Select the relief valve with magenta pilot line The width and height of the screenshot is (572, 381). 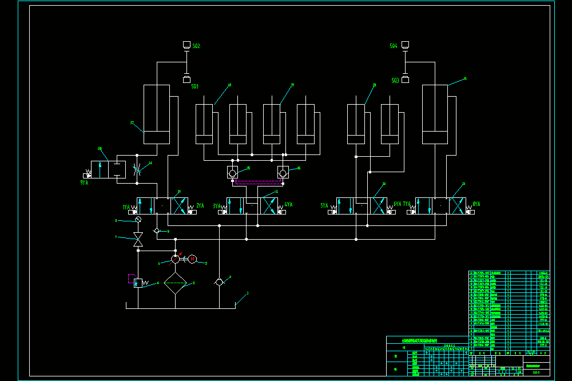coord(138,283)
